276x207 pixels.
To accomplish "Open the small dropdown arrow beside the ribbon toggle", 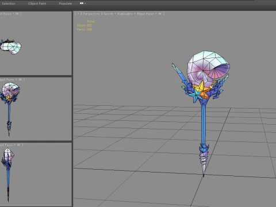I will pos(85,3).
